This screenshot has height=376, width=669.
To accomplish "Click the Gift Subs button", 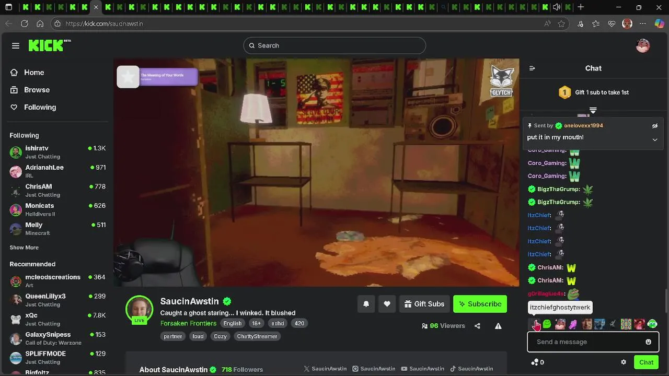I will pos(424,304).
